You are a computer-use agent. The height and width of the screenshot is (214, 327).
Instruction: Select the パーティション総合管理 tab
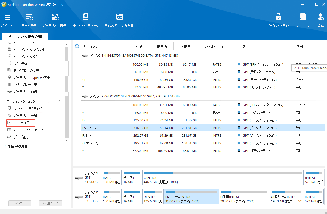25,37
